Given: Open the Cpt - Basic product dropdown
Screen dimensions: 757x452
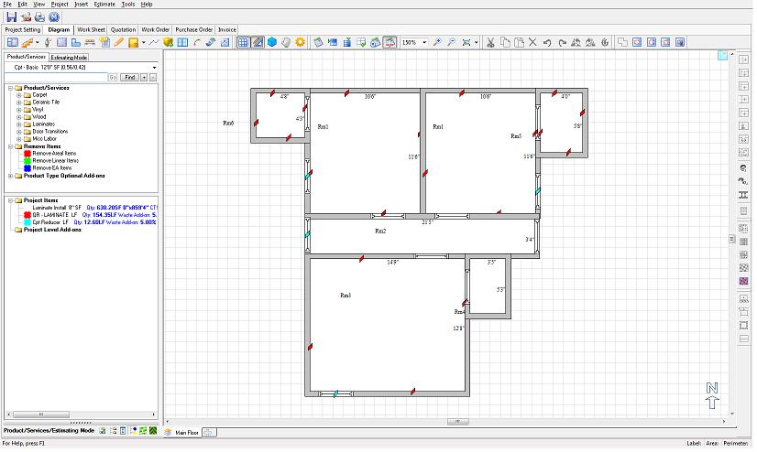Looking at the screenshot, I should [x=154, y=68].
